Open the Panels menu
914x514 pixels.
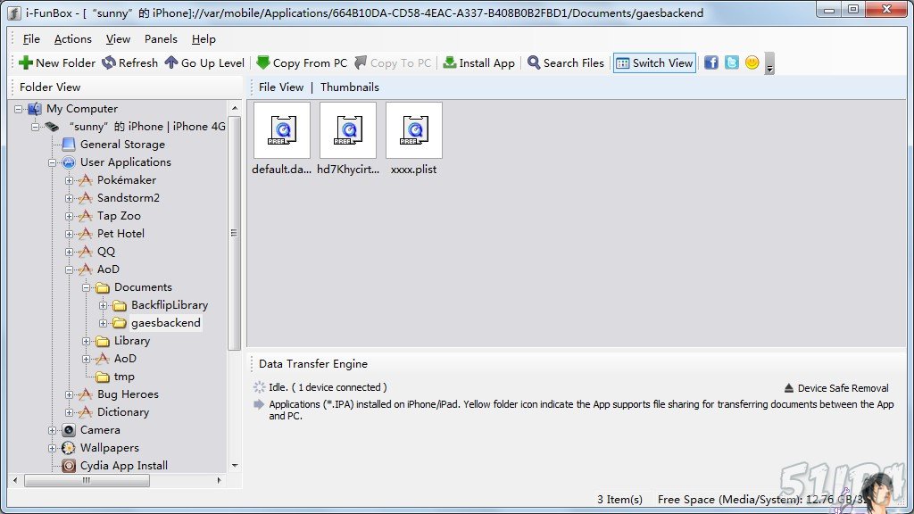click(x=161, y=39)
